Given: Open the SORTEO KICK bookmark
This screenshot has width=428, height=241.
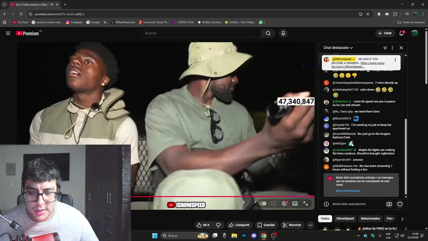Looking at the screenshot, I should 184,22.
